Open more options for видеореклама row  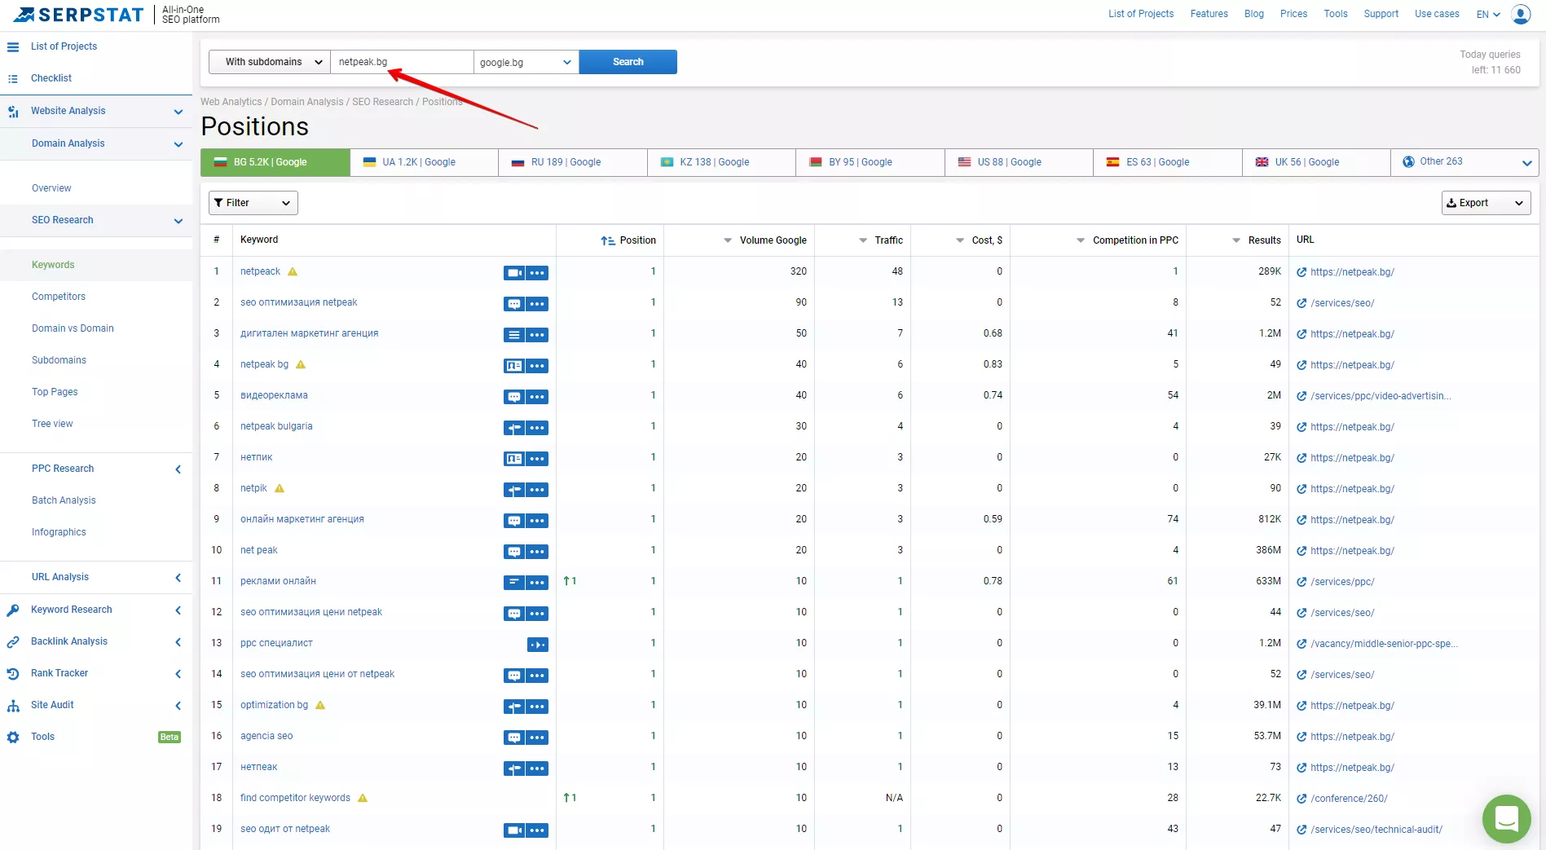pyautogui.click(x=537, y=397)
